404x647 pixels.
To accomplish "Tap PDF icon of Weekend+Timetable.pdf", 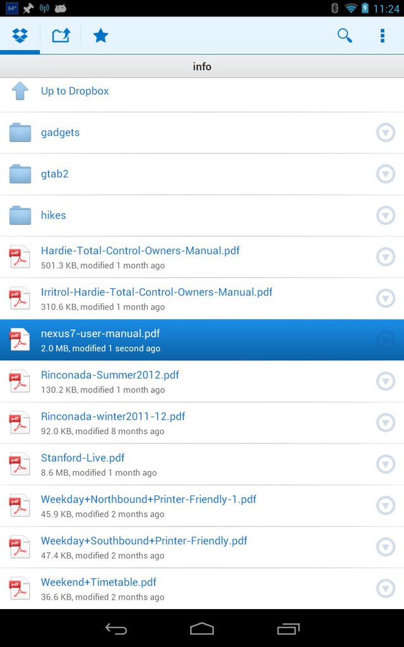I will pyautogui.click(x=20, y=588).
